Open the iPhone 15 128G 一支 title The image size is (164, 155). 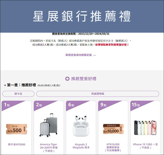[x=145, y=146]
